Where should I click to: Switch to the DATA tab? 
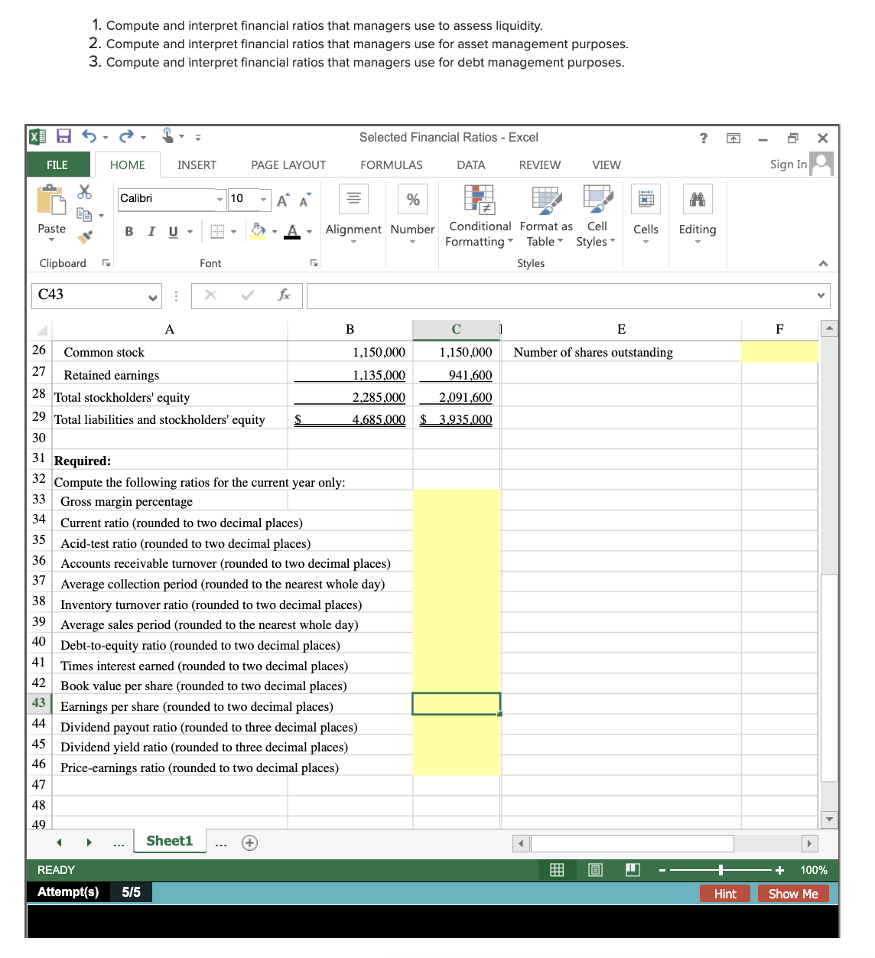tap(471, 165)
